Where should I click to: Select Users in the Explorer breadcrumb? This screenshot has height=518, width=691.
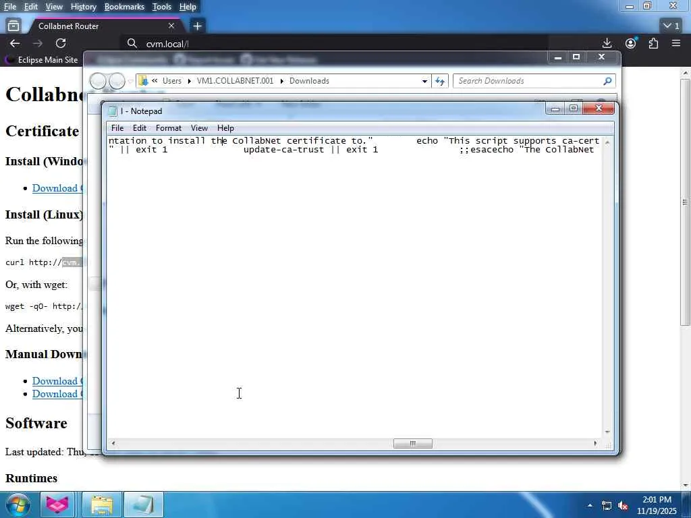coord(172,81)
